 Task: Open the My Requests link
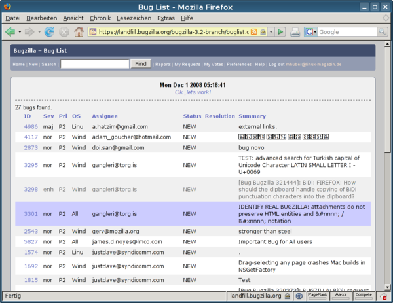point(187,64)
